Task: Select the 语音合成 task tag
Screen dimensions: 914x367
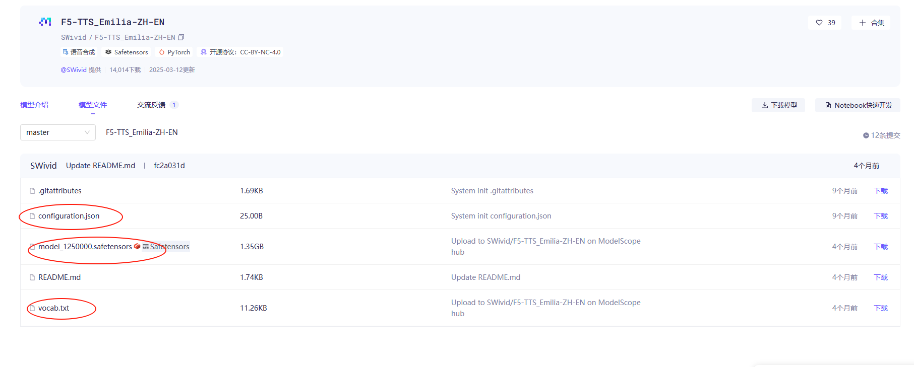Action: click(x=79, y=52)
